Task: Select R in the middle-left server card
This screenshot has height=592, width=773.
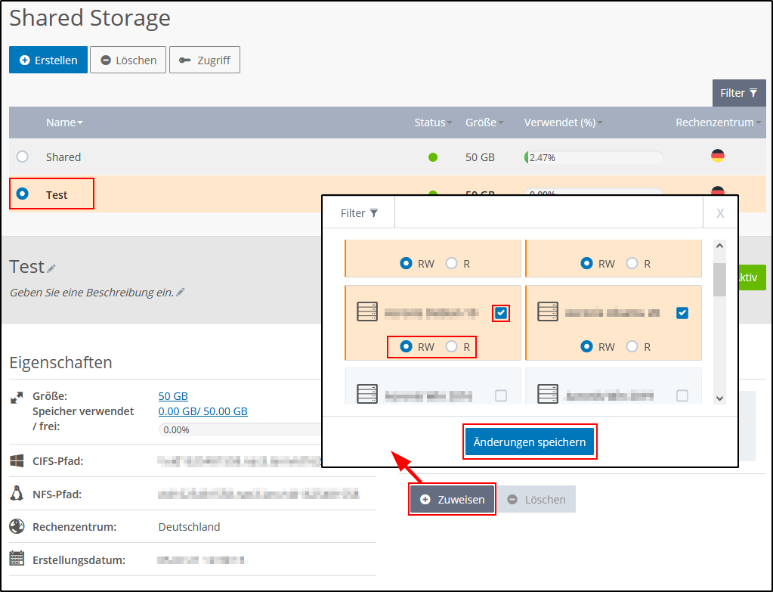Action: coord(452,346)
